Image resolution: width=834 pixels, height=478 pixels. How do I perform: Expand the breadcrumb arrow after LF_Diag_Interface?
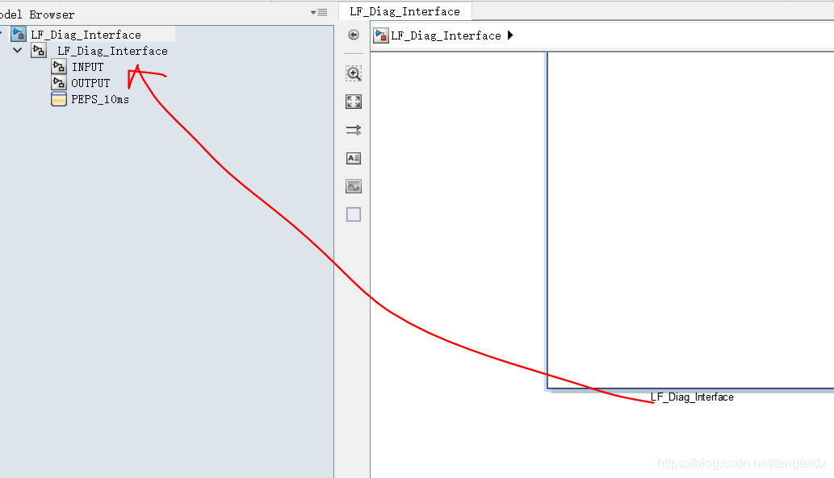[510, 35]
